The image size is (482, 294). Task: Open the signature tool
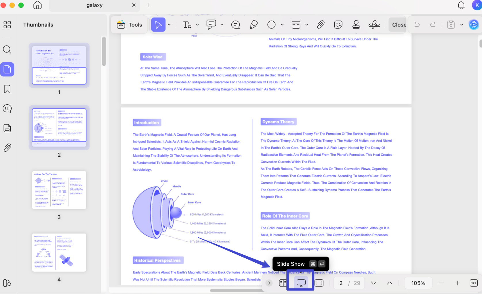[x=374, y=25]
